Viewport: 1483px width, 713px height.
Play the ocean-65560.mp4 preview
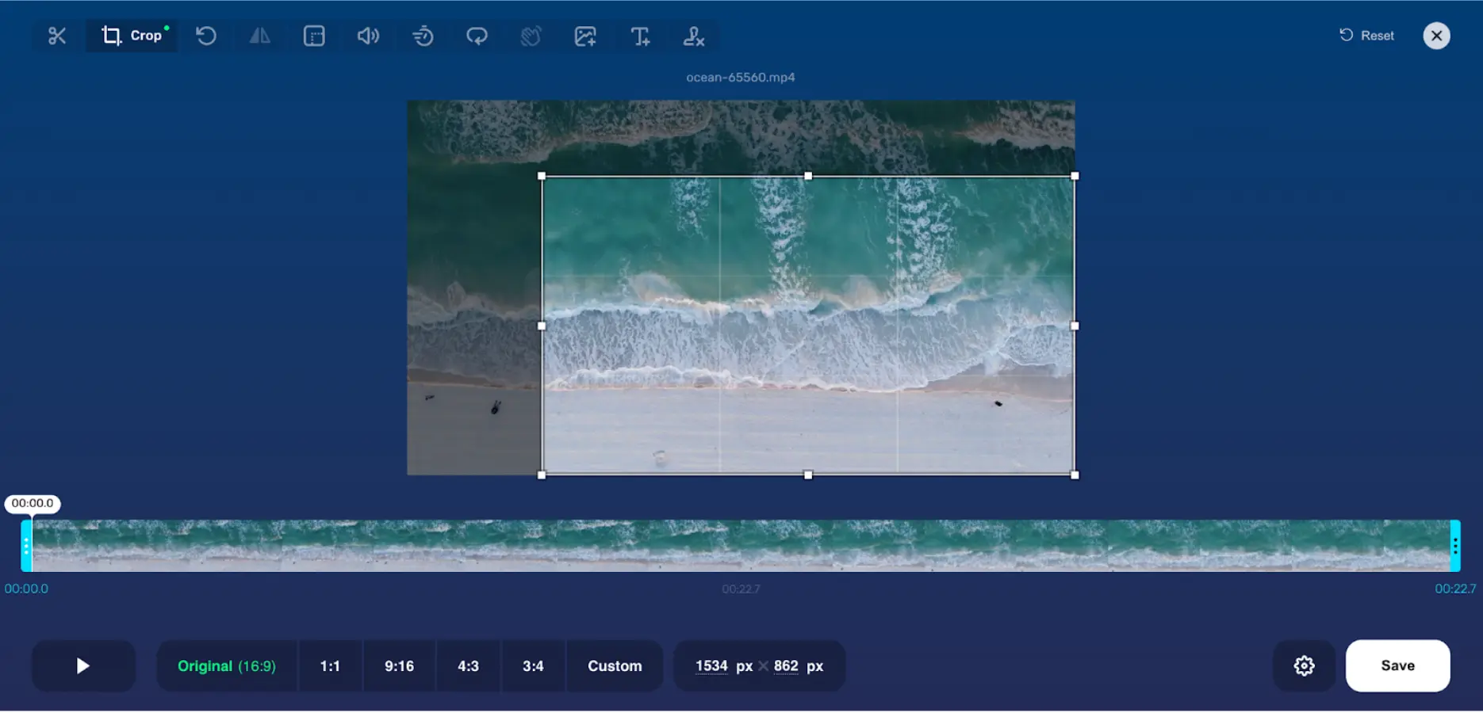pyautogui.click(x=83, y=665)
